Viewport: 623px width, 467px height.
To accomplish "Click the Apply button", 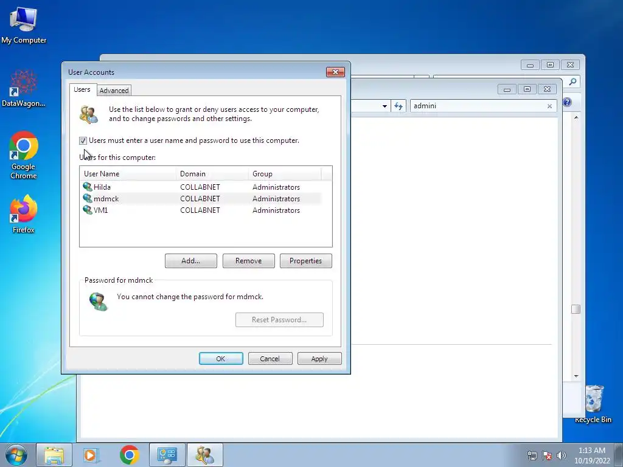I will pos(319,359).
